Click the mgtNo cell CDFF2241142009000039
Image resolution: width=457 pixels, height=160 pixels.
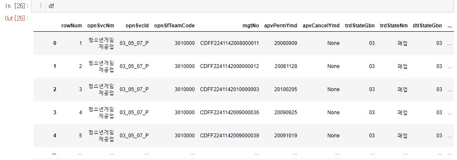point(230,136)
